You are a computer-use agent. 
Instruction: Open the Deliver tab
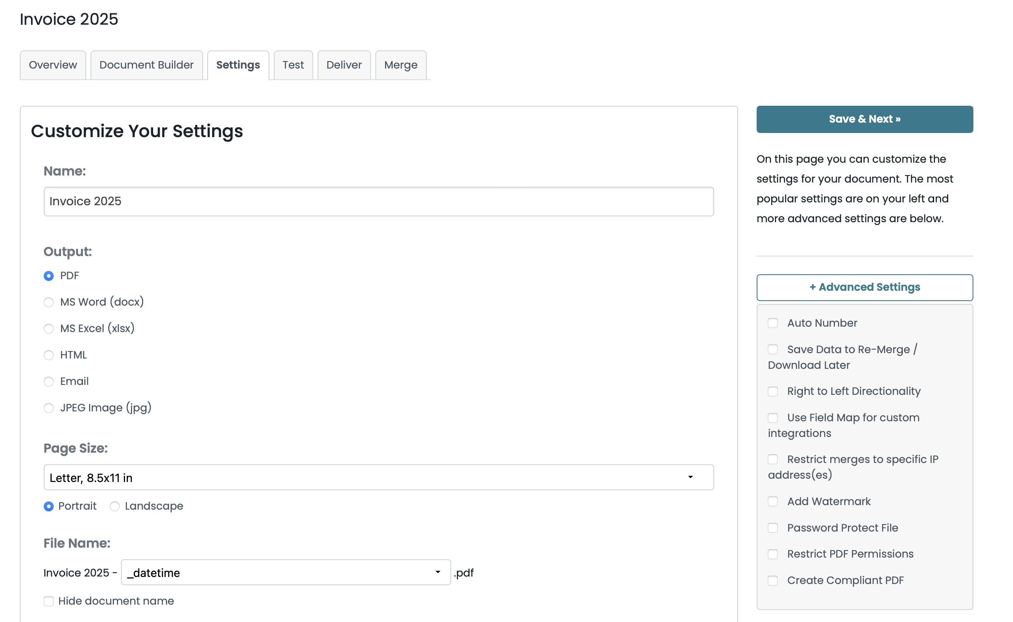(344, 65)
